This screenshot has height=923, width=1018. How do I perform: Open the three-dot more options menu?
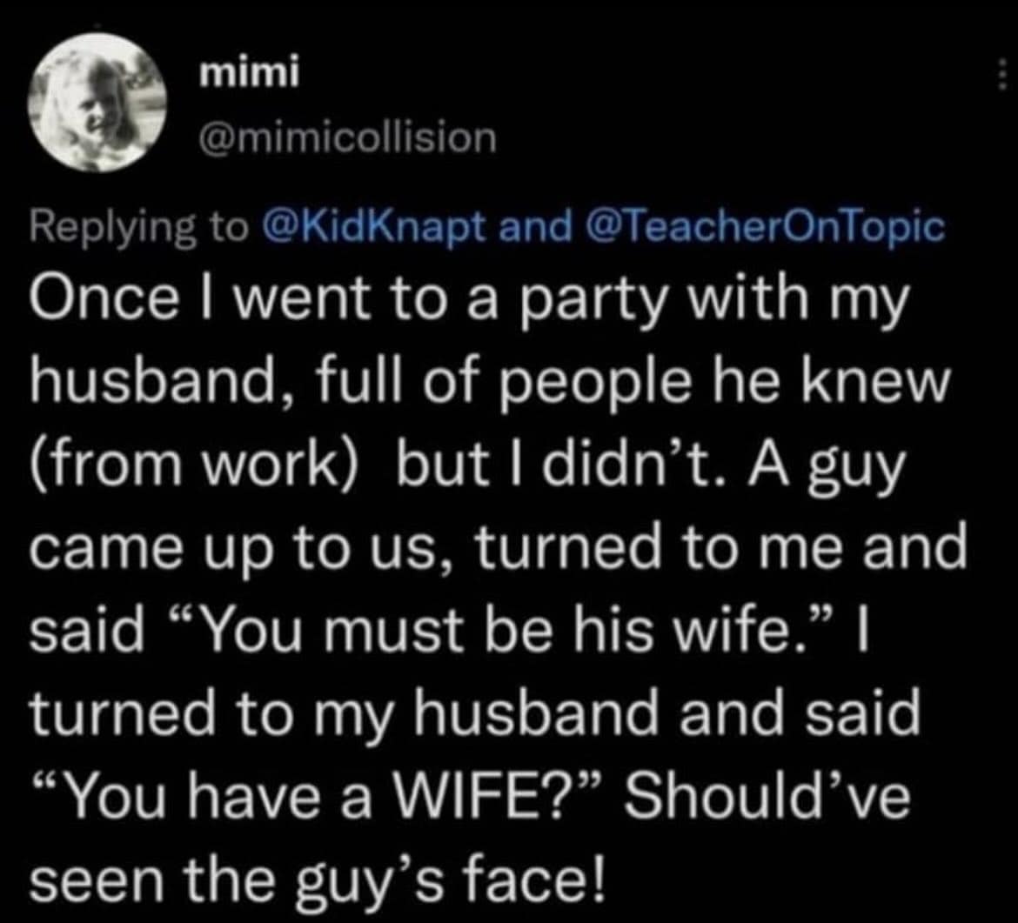click(1001, 79)
